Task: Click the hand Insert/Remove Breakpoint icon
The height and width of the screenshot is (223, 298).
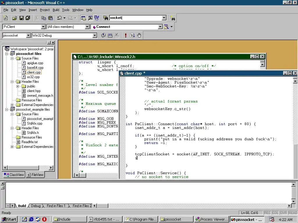Action: coord(139,35)
